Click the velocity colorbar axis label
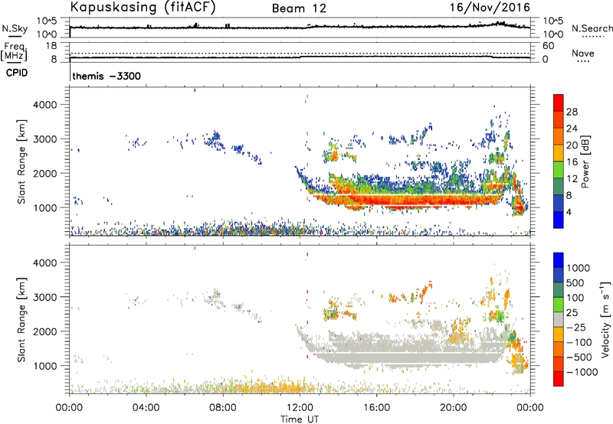 point(605,319)
